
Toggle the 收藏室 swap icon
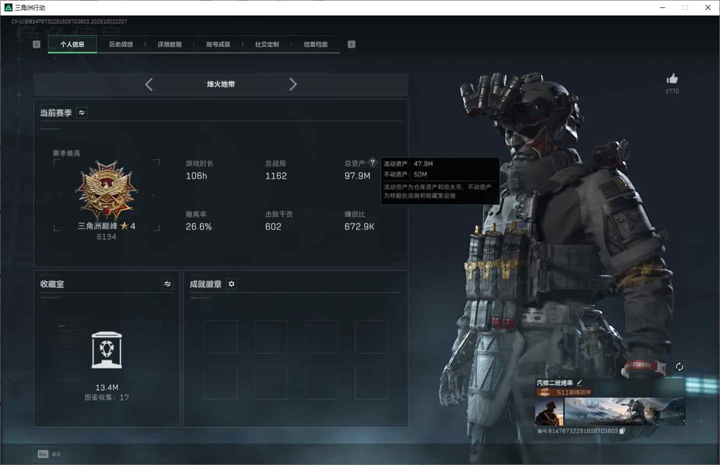pos(168,284)
